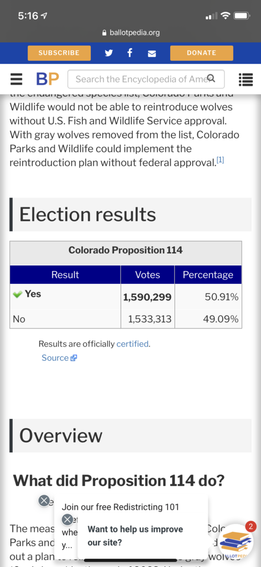Open the Ballotpedia books chat widget
Viewport: 261px width, 567px height.
click(x=236, y=541)
